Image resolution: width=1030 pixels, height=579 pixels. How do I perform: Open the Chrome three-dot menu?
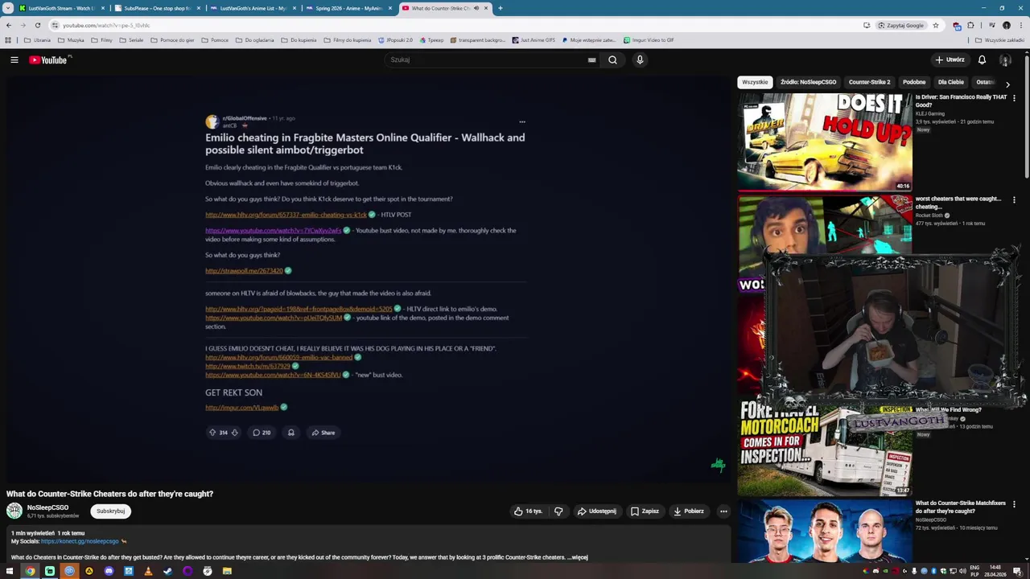[x=1020, y=25]
